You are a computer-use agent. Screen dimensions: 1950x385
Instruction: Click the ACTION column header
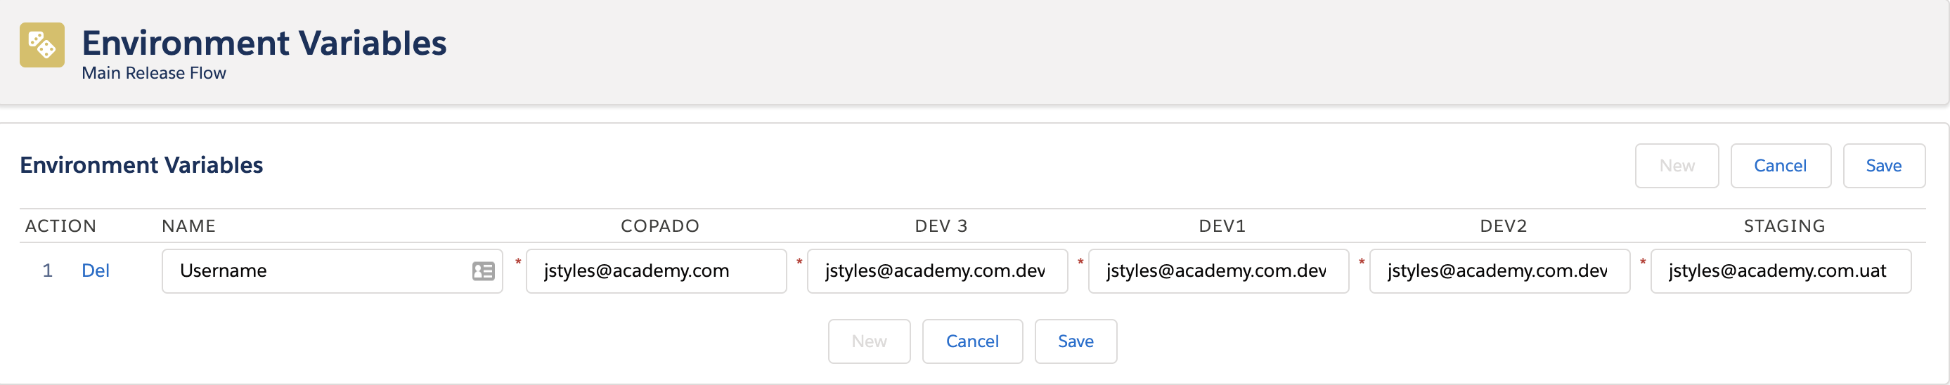60,226
